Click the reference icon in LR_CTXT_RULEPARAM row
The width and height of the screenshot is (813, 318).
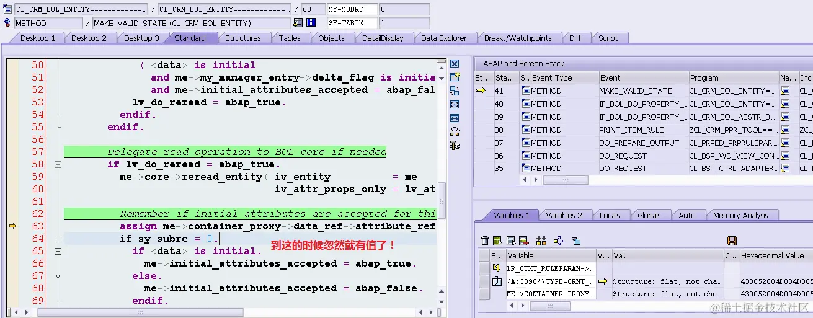pyautogui.click(x=496, y=268)
